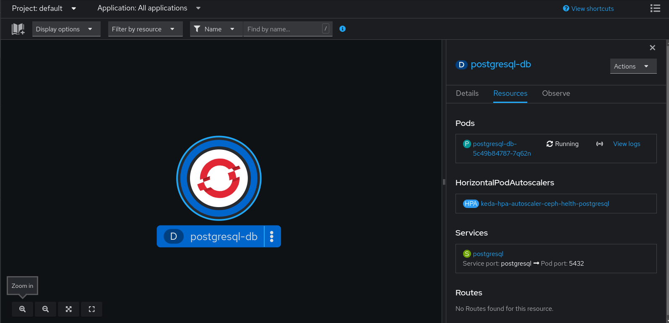Switch to the Details tab
The height and width of the screenshot is (323, 669).
(467, 93)
